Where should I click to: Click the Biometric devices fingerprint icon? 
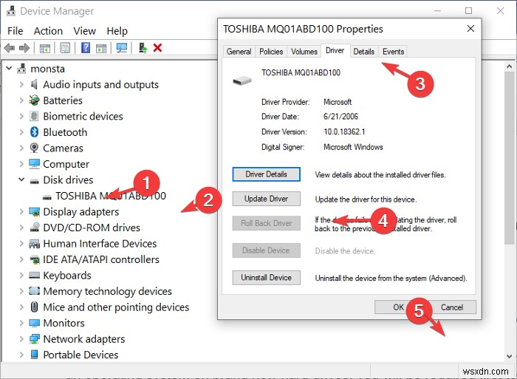(34, 116)
